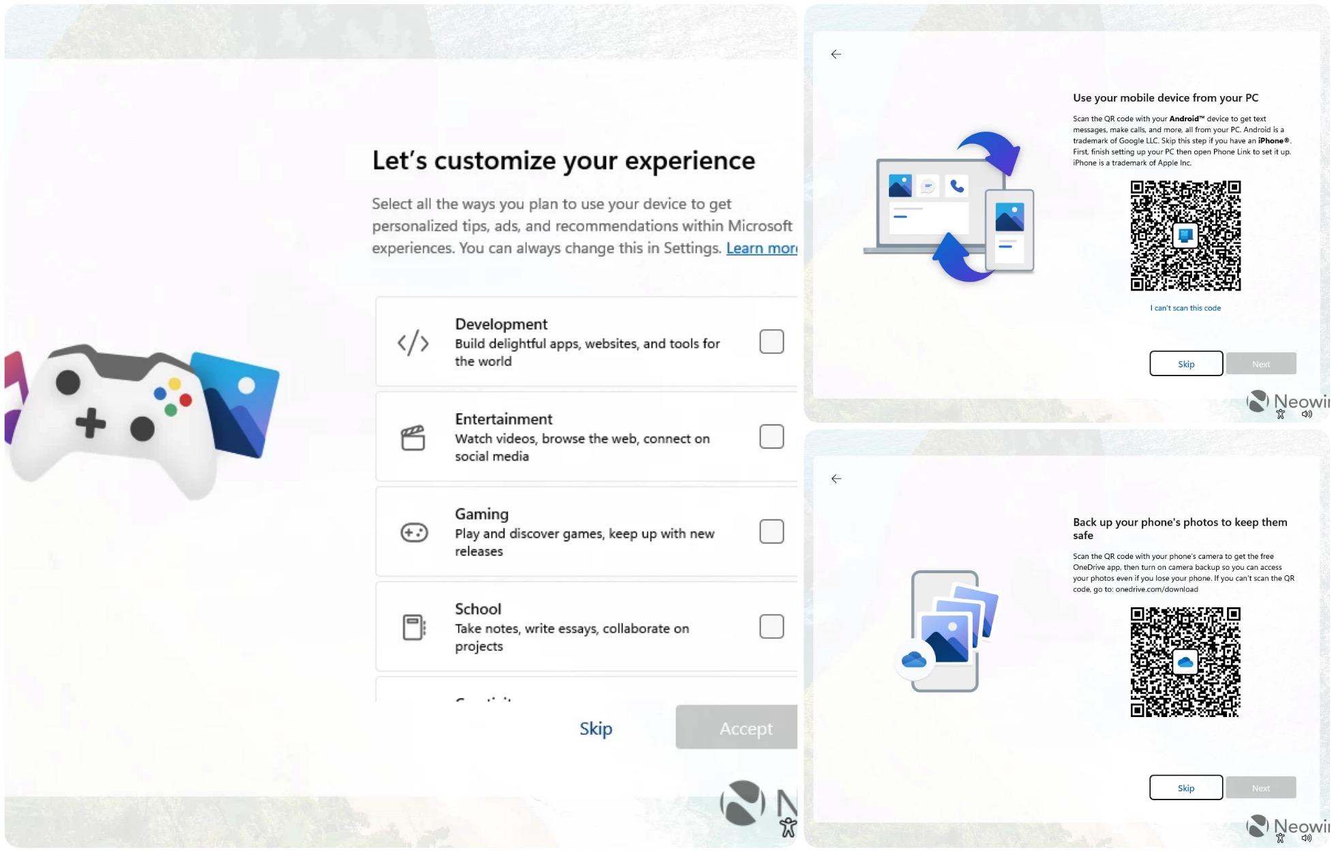Skip the mobile device linking step
The width and height of the screenshot is (1336, 852).
click(1186, 364)
